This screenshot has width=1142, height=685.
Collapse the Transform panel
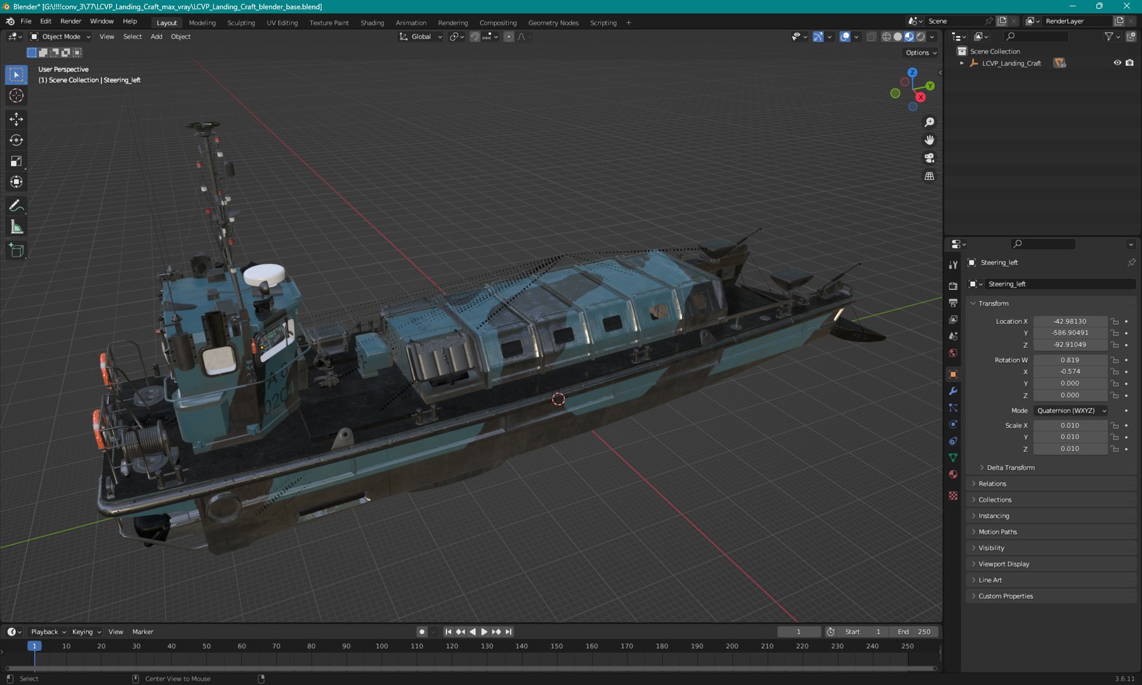(993, 304)
